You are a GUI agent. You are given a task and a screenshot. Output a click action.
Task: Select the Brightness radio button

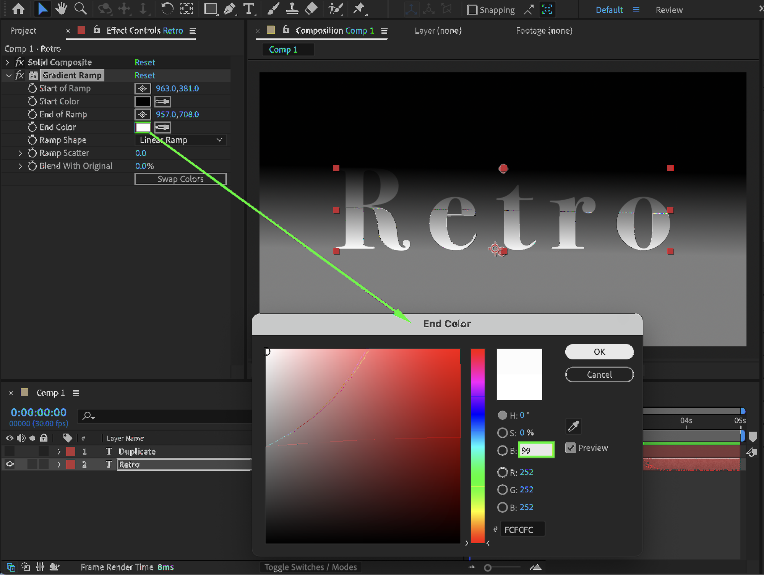503,450
